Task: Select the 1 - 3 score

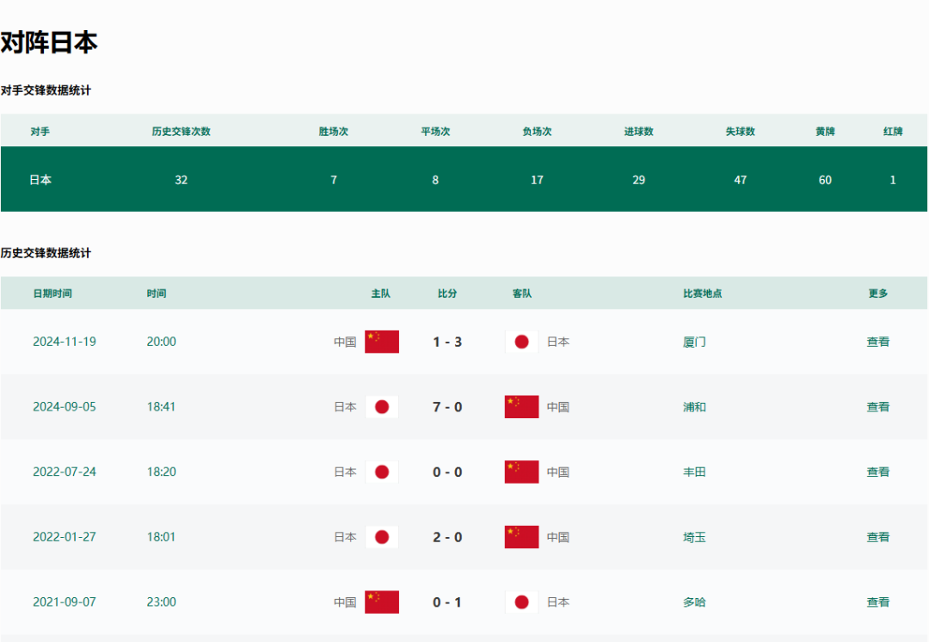Action: click(447, 342)
